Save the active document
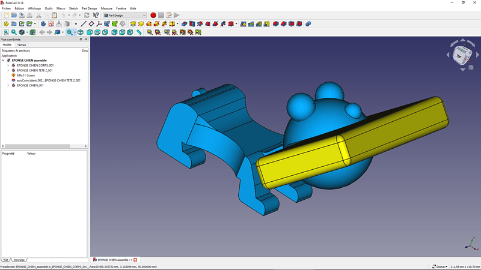Viewport: 481px width, 270px height. (22, 16)
